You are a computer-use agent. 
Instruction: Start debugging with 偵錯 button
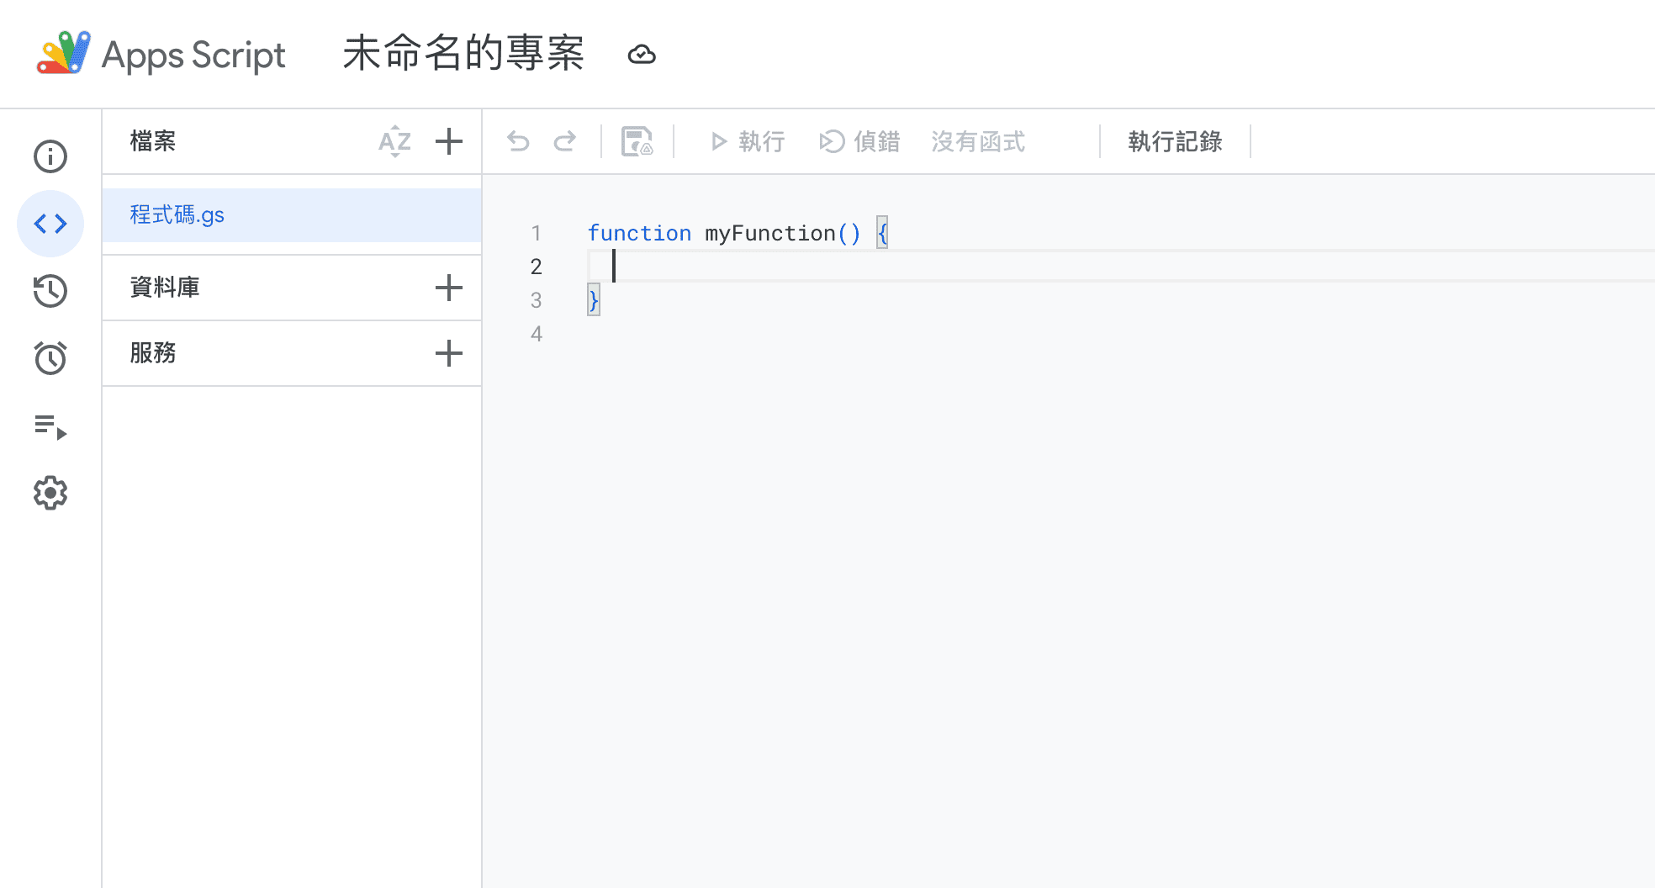(860, 141)
